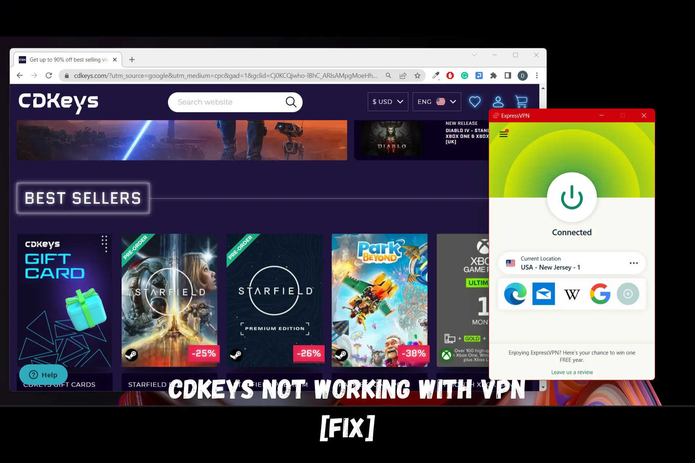Expand the ENG language dropdown

point(436,102)
